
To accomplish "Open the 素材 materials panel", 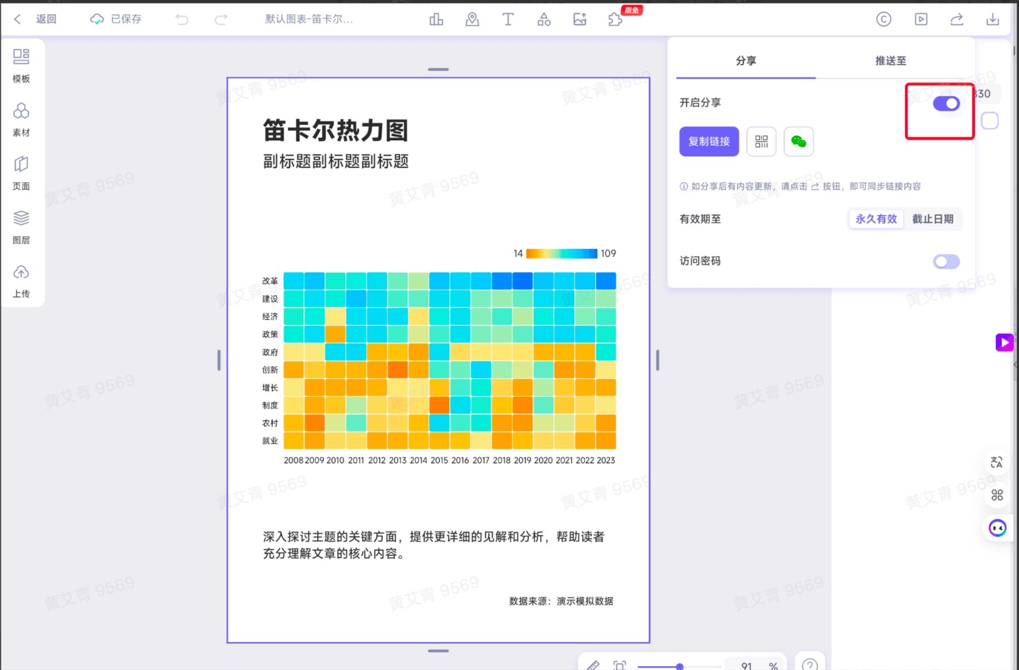I will (21, 120).
